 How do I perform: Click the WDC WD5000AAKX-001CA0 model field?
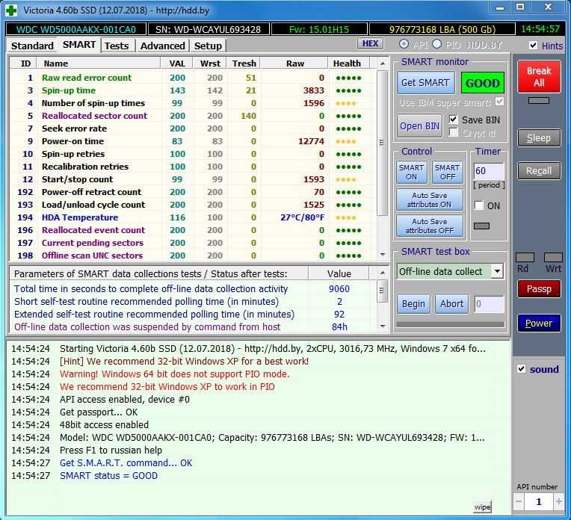76,29
